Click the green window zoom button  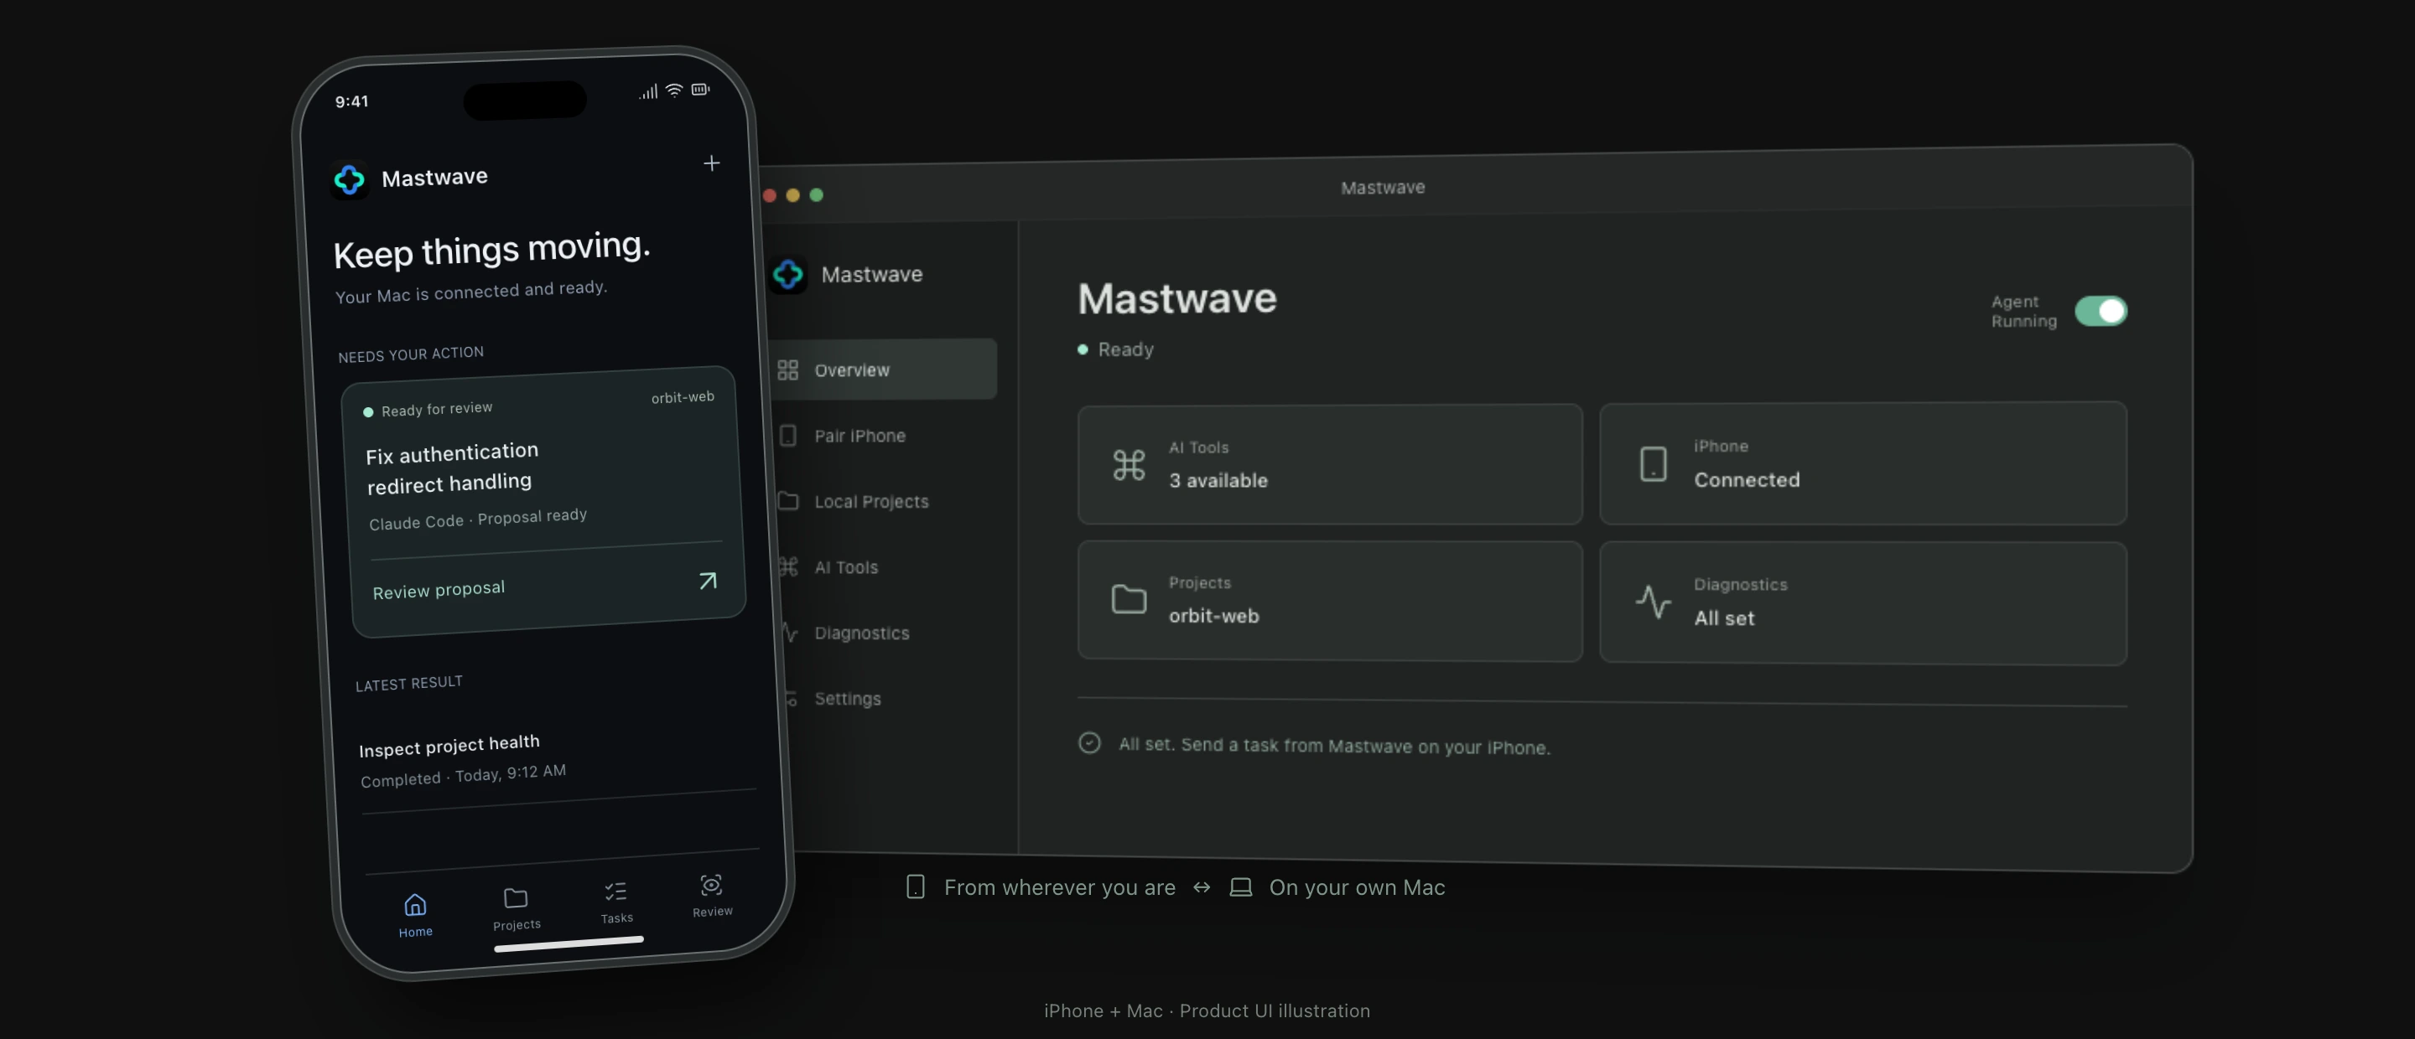817,195
